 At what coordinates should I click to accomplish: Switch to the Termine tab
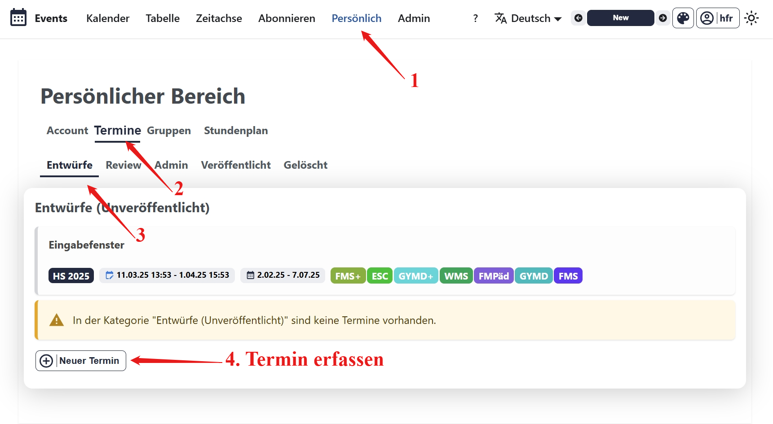pos(118,131)
